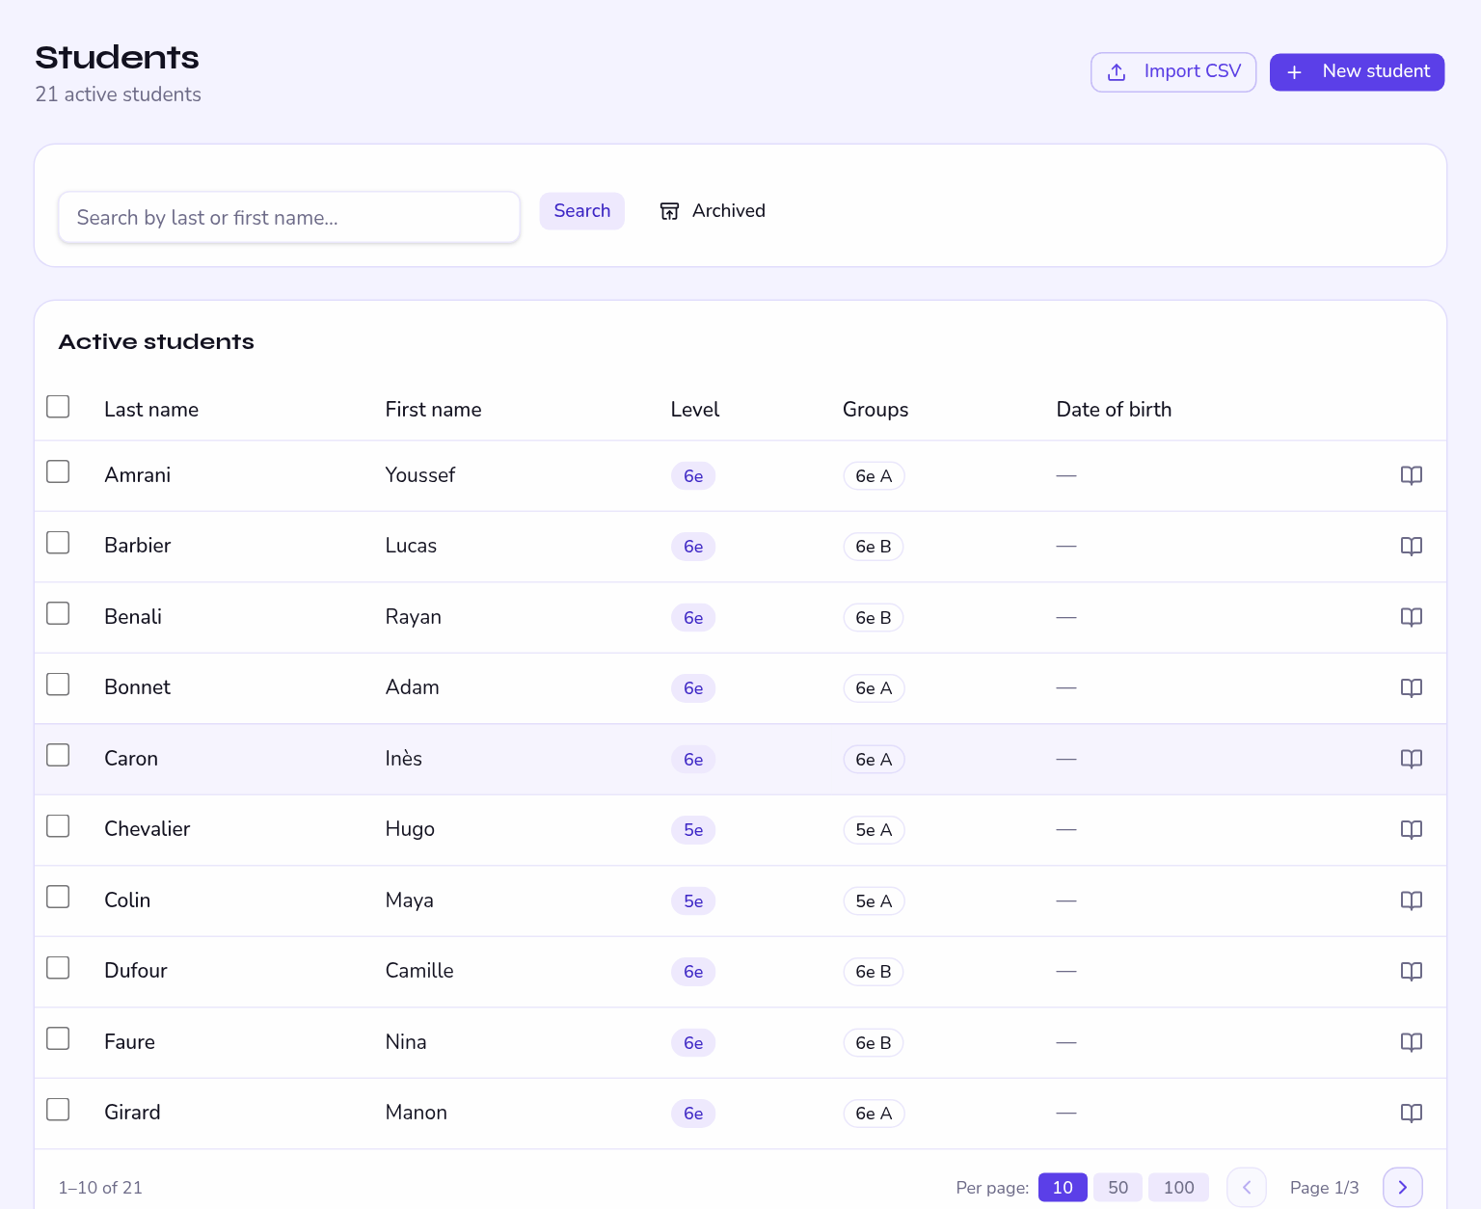The height and width of the screenshot is (1209, 1481).
Task: Open the book icon for Colin
Action: [1411, 900]
